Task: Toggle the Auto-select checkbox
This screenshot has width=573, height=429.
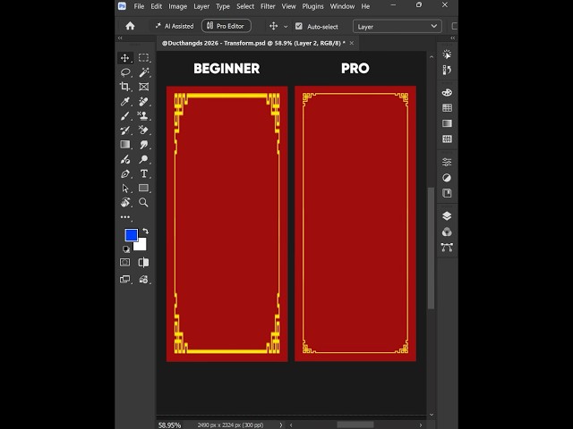Action: (x=299, y=26)
